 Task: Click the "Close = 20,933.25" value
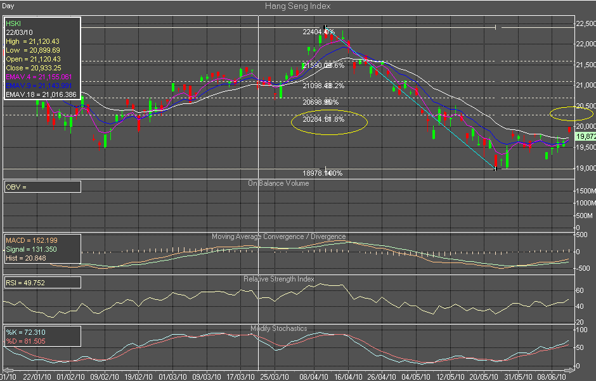(x=34, y=68)
